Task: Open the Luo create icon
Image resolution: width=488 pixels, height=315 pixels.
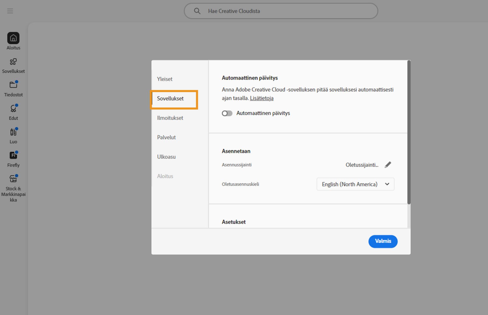Action: coord(13,132)
